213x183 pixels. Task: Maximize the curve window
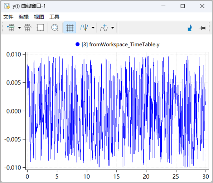point(183,6)
